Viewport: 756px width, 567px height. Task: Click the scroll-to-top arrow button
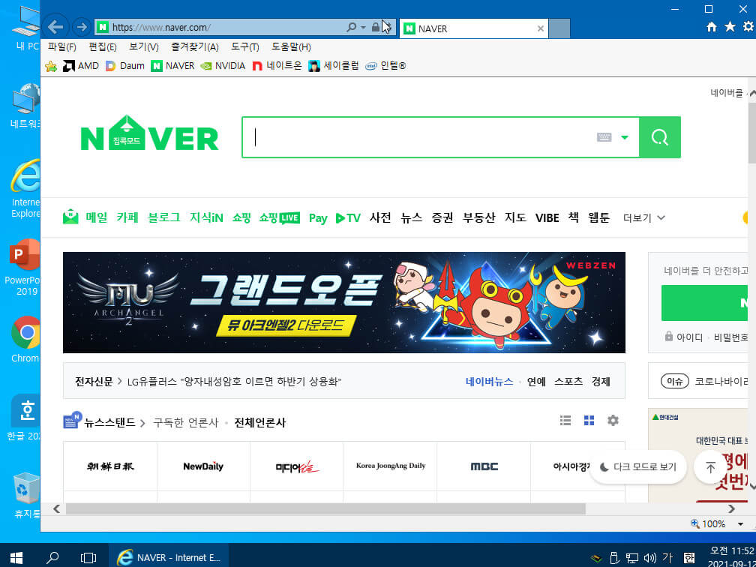(x=710, y=466)
